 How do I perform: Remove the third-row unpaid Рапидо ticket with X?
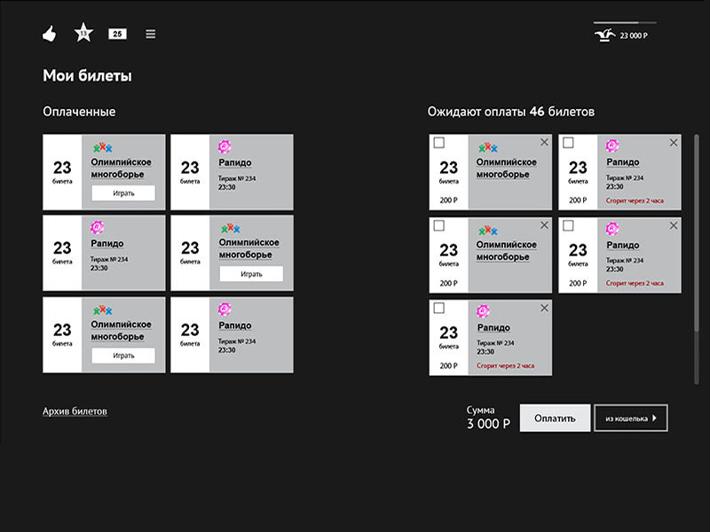click(x=544, y=308)
